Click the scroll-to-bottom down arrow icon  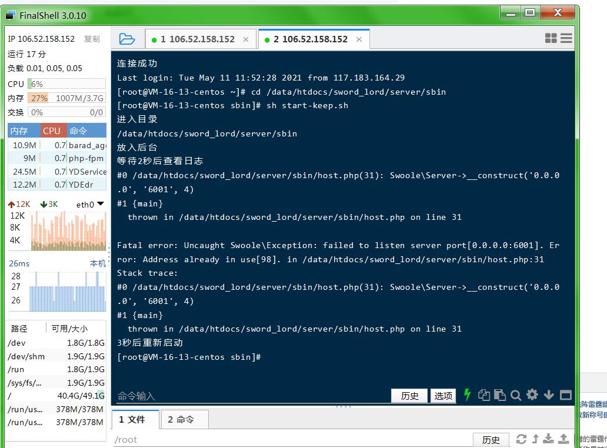tap(549, 395)
